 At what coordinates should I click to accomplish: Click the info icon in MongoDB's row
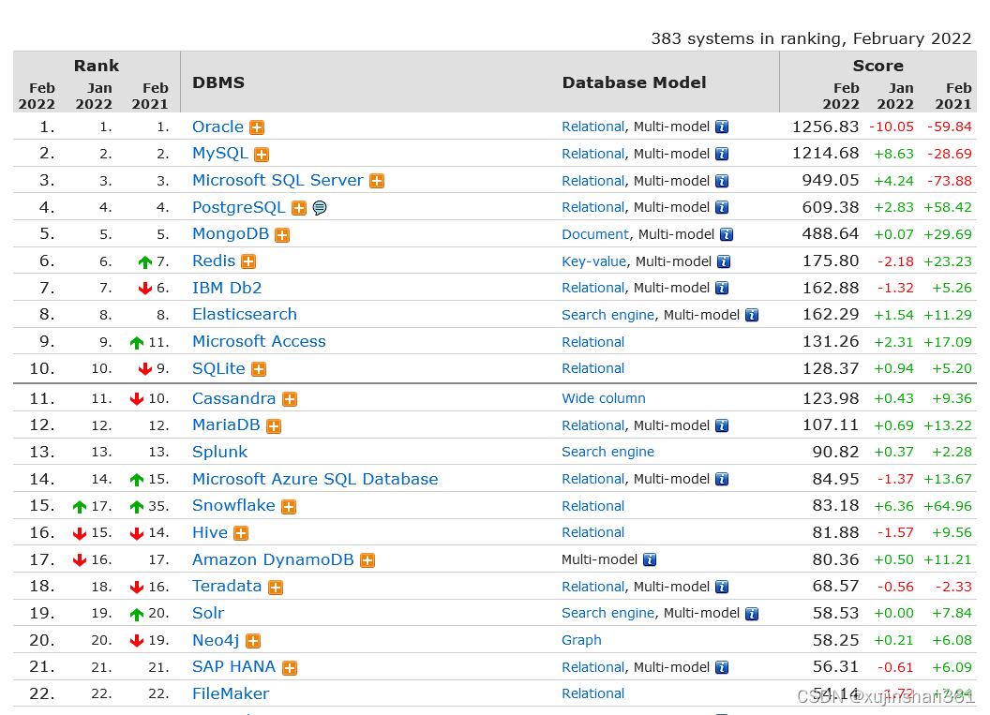coord(727,235)
